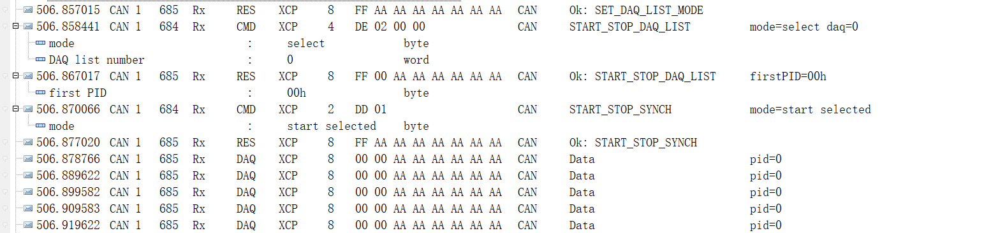
Task: Click envelope icon of START_STOP_DAQ_LIST command row
Action: click(28, 27)
